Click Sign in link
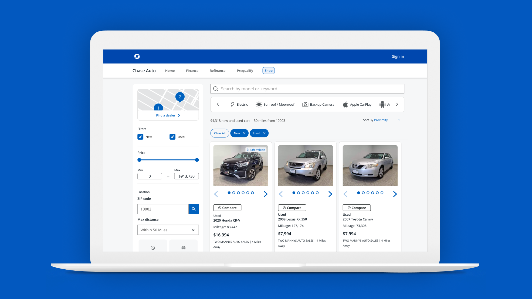 [x=398, y=56]
